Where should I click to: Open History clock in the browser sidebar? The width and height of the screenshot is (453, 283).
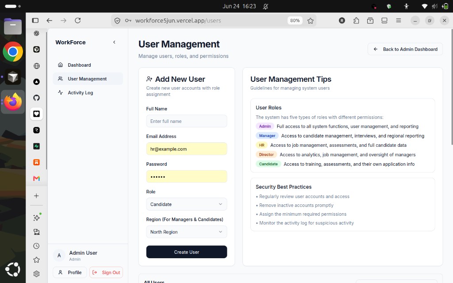coord(36,246)
